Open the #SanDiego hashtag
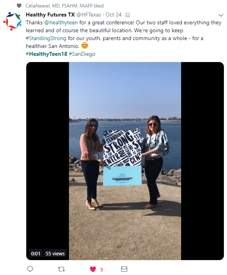The width and height of the screenshot is (227, 275). pyautogui.click(x=82, y=54)
